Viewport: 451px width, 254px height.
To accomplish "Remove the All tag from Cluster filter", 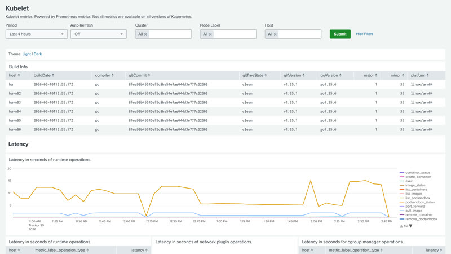I will coord(145,34).
